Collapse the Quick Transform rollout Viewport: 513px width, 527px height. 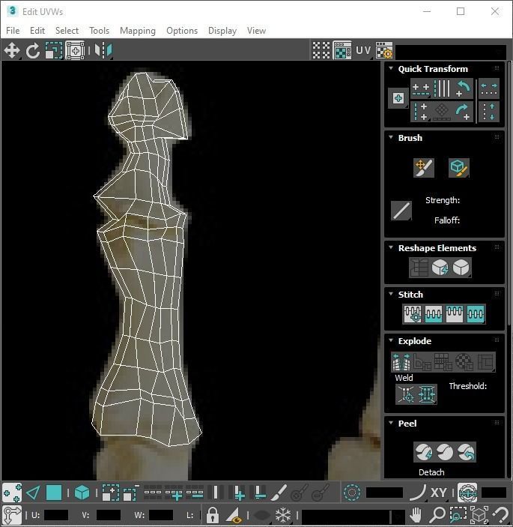point(391,68)
